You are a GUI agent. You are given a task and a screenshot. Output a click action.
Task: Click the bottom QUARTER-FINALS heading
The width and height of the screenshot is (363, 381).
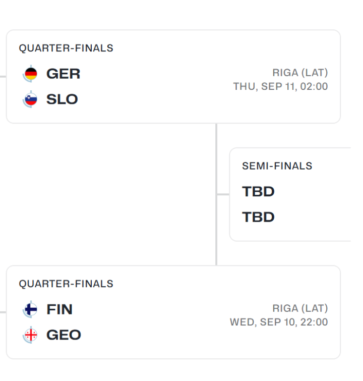click(66, 284)
